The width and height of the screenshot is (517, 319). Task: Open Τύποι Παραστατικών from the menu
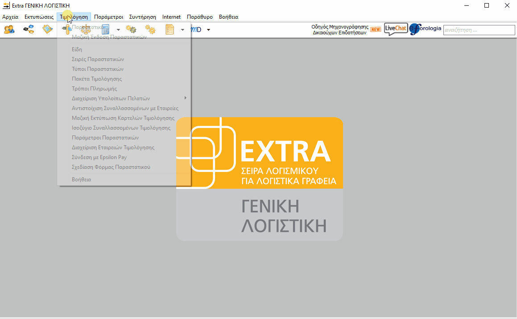[x=98, y=69]
